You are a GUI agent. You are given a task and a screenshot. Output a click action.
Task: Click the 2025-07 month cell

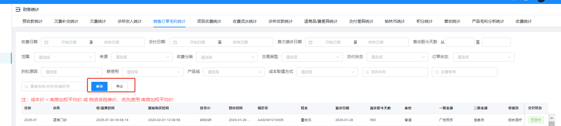click(31, 120)
